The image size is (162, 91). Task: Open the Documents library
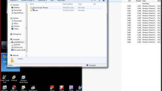(18, 21)
